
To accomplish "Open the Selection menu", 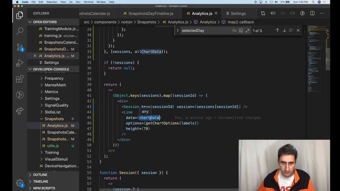I will coord(52,2).
